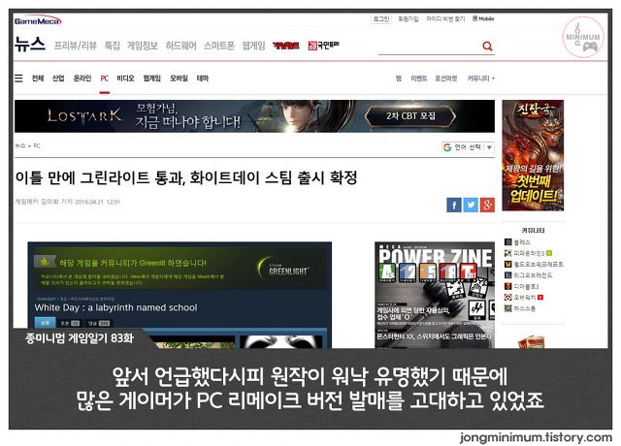Screen dimensions: 621x446
Task: Select the 웹게임 news tab
Action: coord(152,79)
